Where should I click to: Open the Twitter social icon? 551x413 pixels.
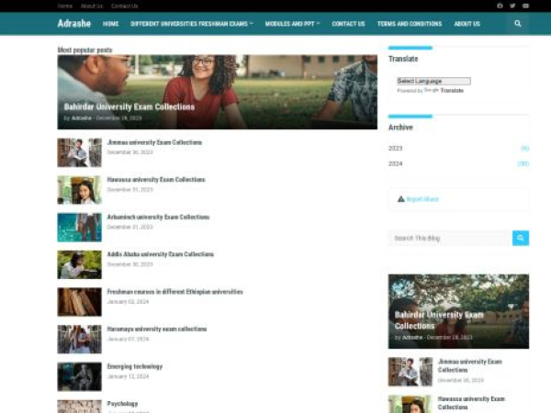512,6
